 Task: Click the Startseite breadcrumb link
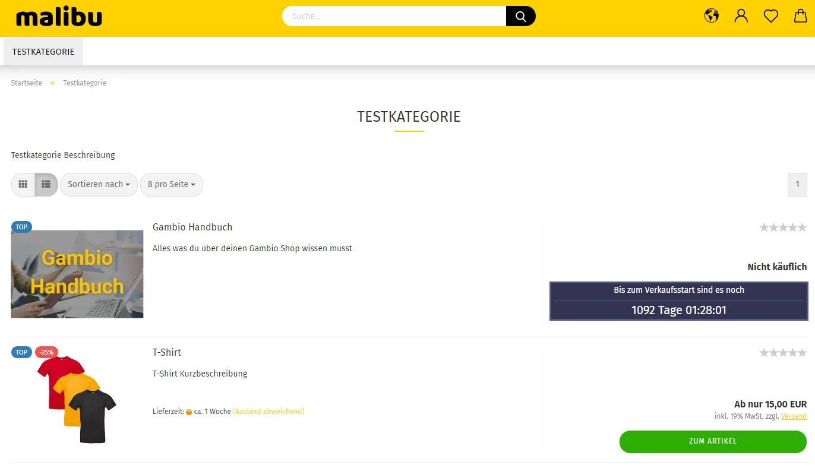tap(27, 83)
